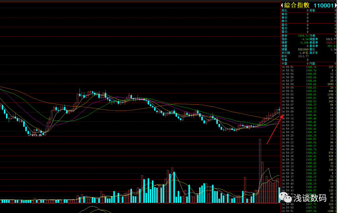Screen dimensions: 338x213
Task: Select the latest price value 1009.73
Action: pyautogui.click(x=303, y=36)
